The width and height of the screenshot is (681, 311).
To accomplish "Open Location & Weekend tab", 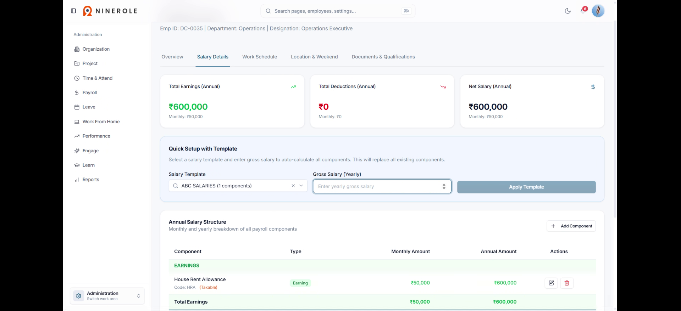I will click(x=314, y=57).
